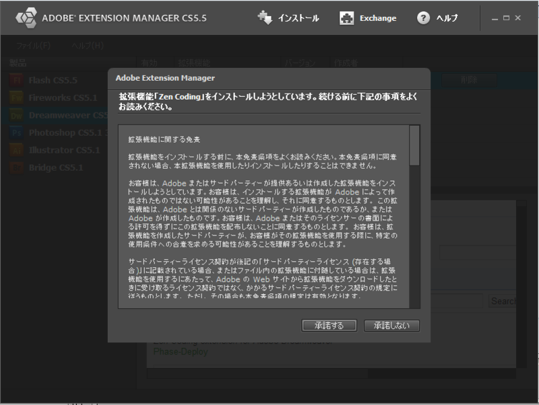Viewport: 539px width, 405px height.
Task: Select the Bridge CS5.1 product icon
Action: (15, 167)
